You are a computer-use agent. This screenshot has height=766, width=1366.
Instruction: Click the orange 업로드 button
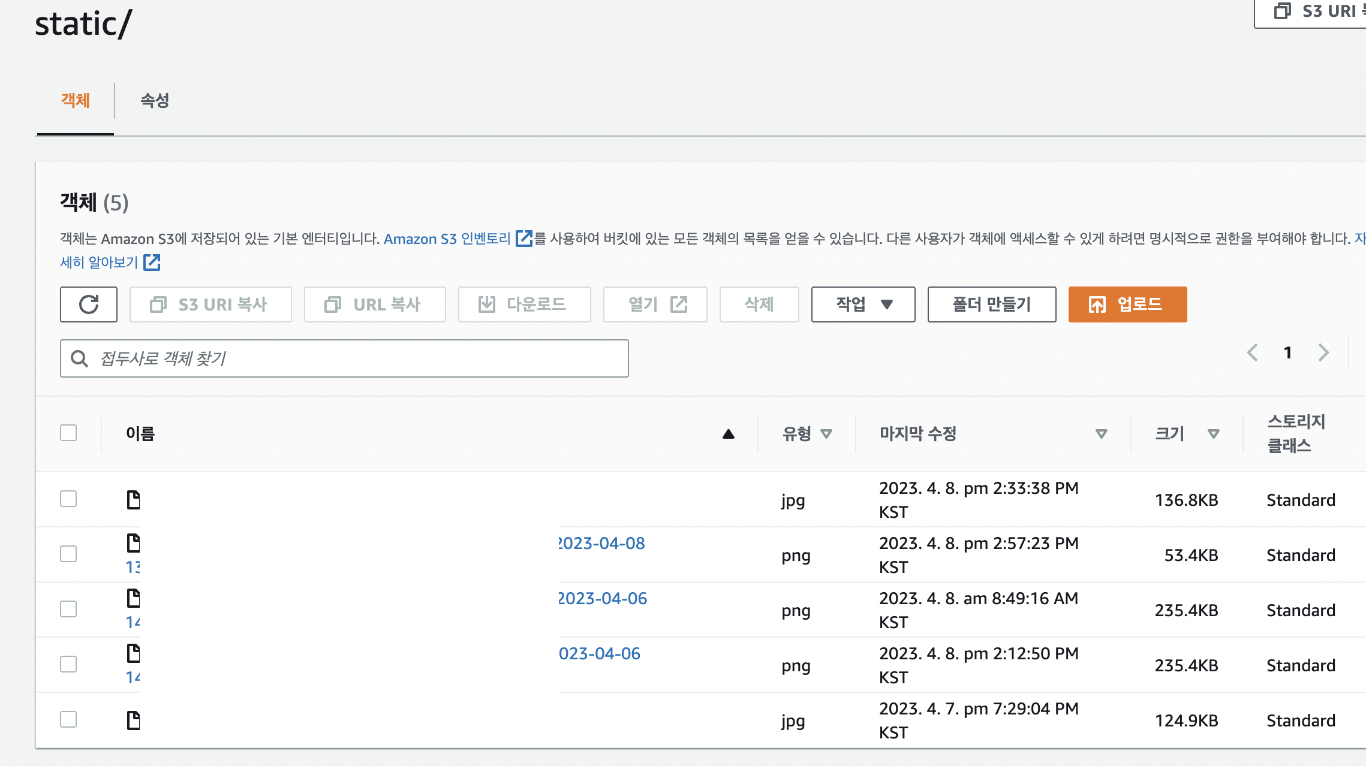1127,304
